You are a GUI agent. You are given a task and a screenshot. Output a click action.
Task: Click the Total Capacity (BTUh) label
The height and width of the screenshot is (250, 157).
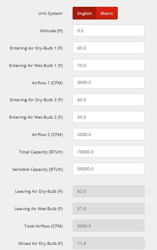point(41,152)
